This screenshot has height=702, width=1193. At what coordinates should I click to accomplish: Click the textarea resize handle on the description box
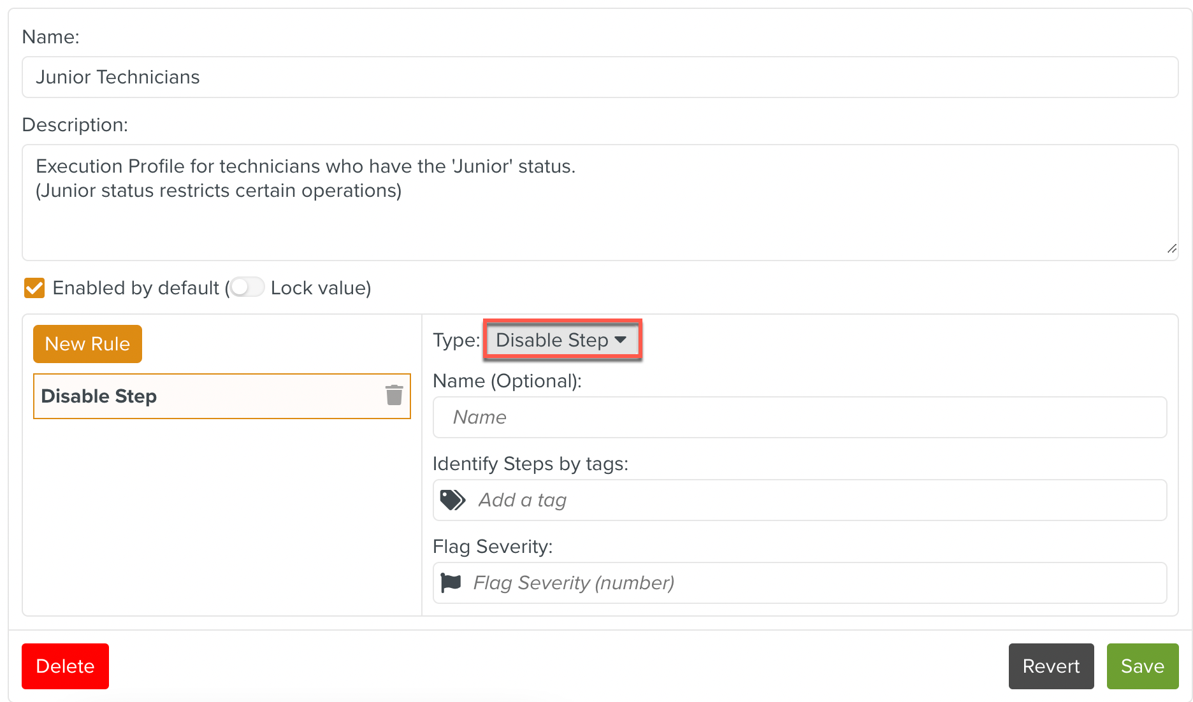1173,248
